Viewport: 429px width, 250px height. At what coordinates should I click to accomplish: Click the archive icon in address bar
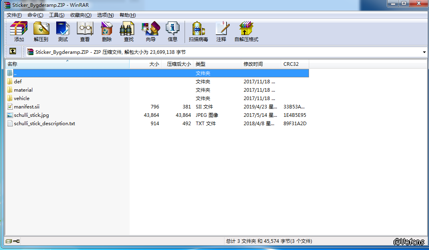coord(30,52)
